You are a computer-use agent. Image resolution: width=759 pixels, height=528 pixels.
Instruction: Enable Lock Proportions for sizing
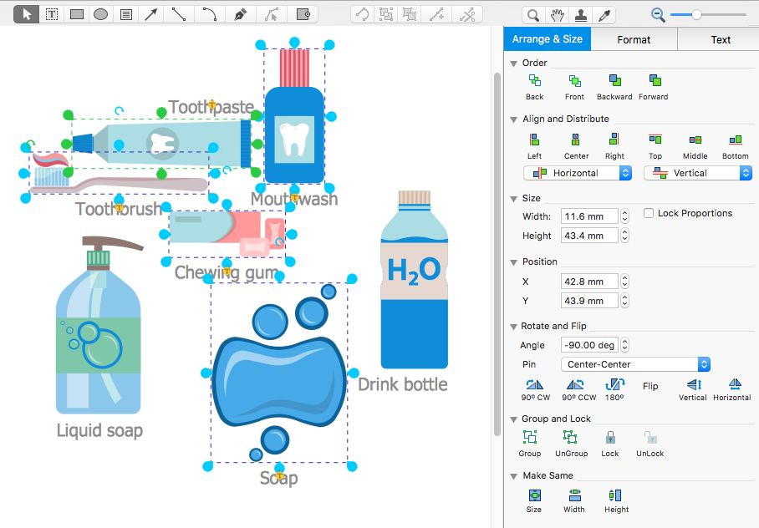point(649,213)
